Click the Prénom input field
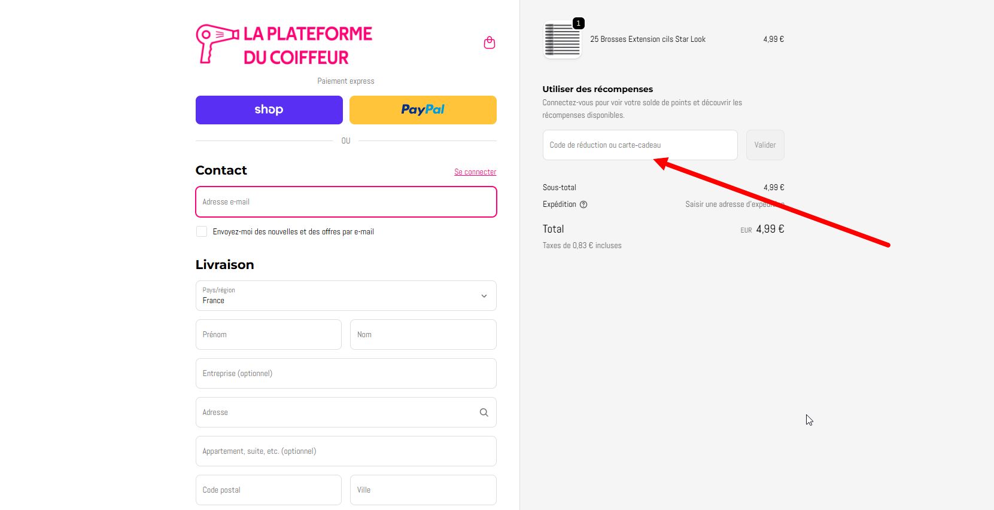The image size is (994, 510). [269, 335]
